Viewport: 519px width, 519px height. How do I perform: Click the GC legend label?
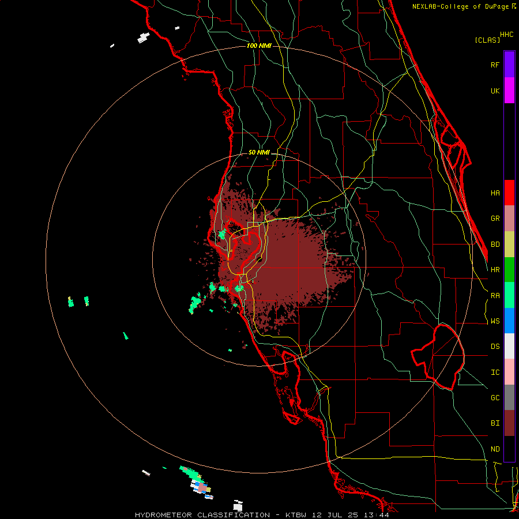pos(495,398)
